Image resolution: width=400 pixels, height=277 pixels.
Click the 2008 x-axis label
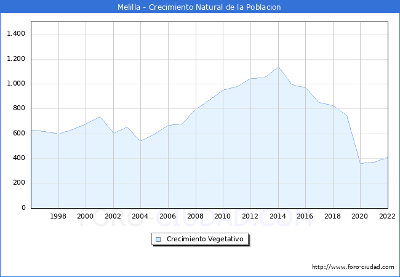(x=196, y=216)
